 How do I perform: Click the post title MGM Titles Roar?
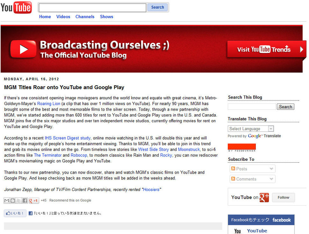coord(64,87)
